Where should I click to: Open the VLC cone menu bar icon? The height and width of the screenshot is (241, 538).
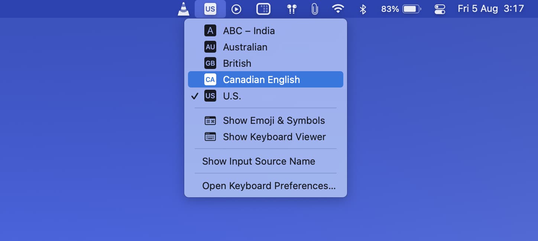coord(183,9)
